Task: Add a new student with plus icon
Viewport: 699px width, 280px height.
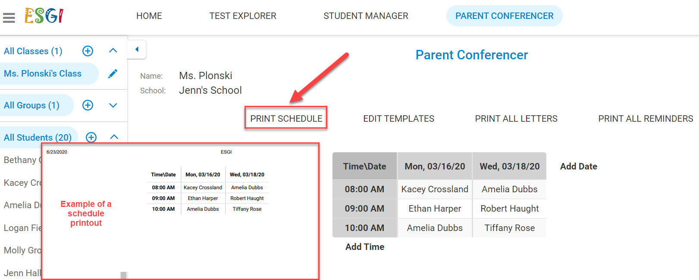Action: coord(91,137)
